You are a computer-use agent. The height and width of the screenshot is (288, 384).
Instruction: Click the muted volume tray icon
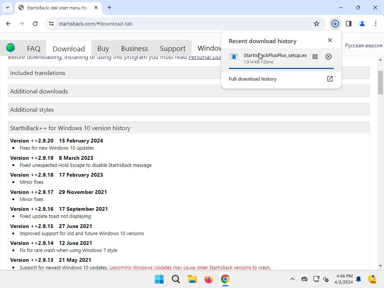point(326,279)
